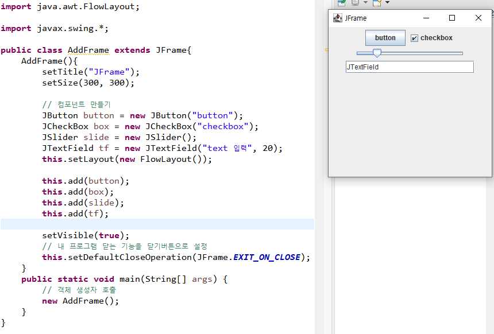Click the Pin Console icon in the toolbar
494x334 pixels.
coord(342,2)
